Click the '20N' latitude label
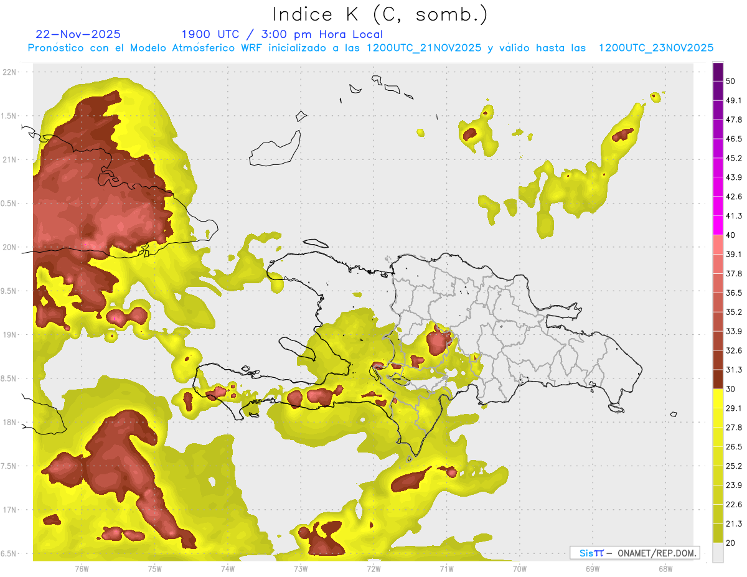Viewport: 747px width, 577px height. tap(11, 247)
